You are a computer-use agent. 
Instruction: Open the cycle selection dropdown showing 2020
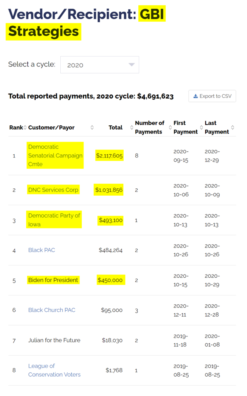point(99,65)
